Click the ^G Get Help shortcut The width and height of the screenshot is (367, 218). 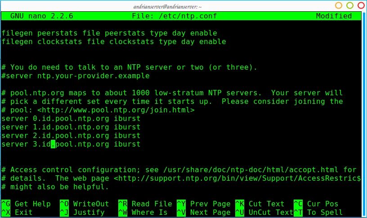click(x=26, y=204)
